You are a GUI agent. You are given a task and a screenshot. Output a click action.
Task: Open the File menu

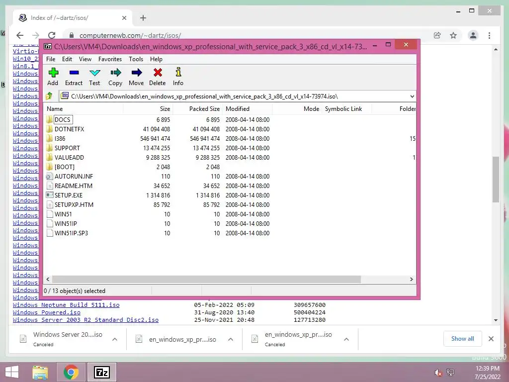tap(51, 59)
